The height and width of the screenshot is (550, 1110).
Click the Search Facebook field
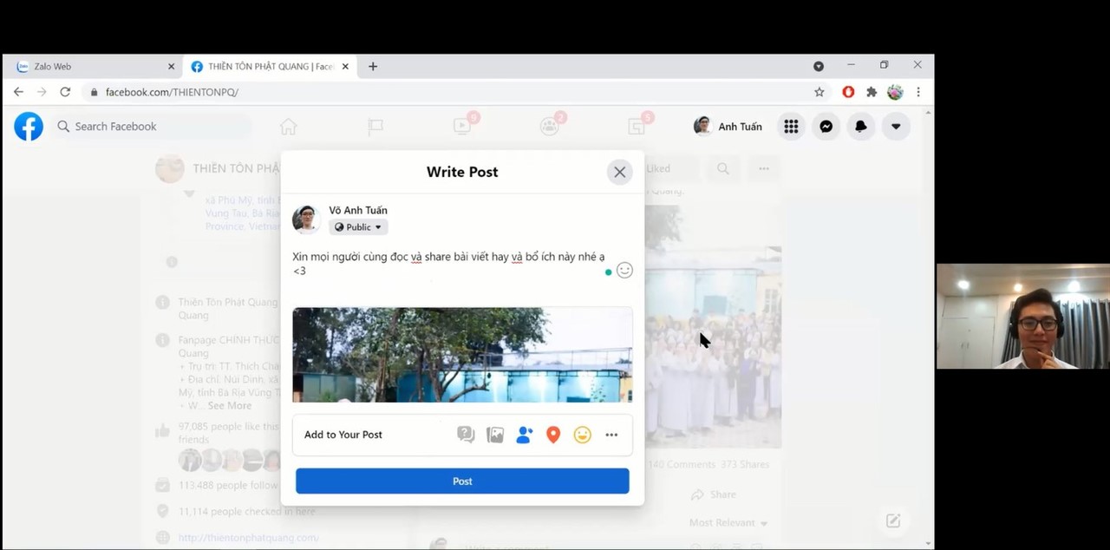[x=150, y=127]
